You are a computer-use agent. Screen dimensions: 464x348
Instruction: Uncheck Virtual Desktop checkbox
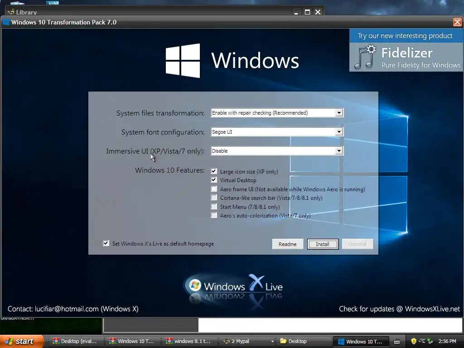214,180
